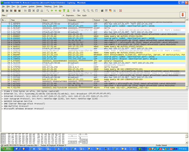Clear the display filter
This screenshot has width=189, height=152.
click(x=78, y=15)
